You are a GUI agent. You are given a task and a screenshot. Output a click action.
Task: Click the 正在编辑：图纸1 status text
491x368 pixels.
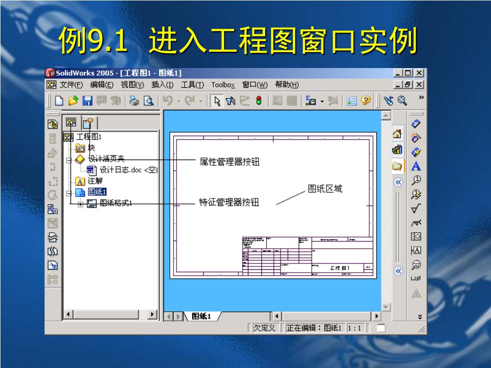tap(314, 328)
